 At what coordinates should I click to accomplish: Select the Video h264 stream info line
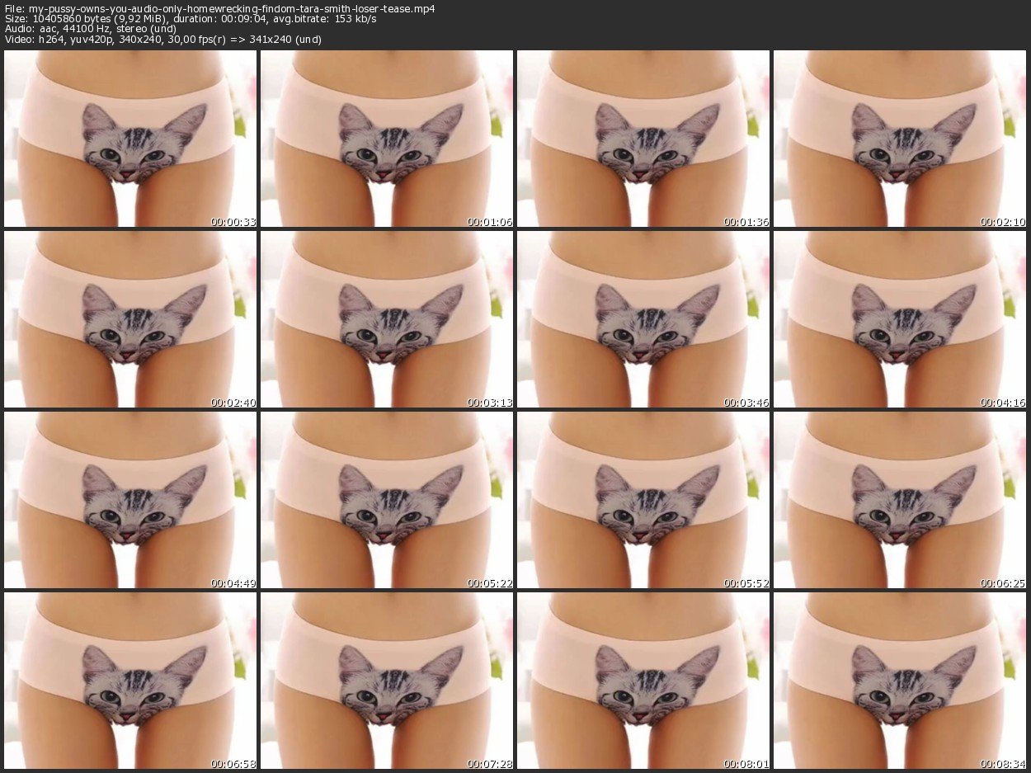pos(162,39)
